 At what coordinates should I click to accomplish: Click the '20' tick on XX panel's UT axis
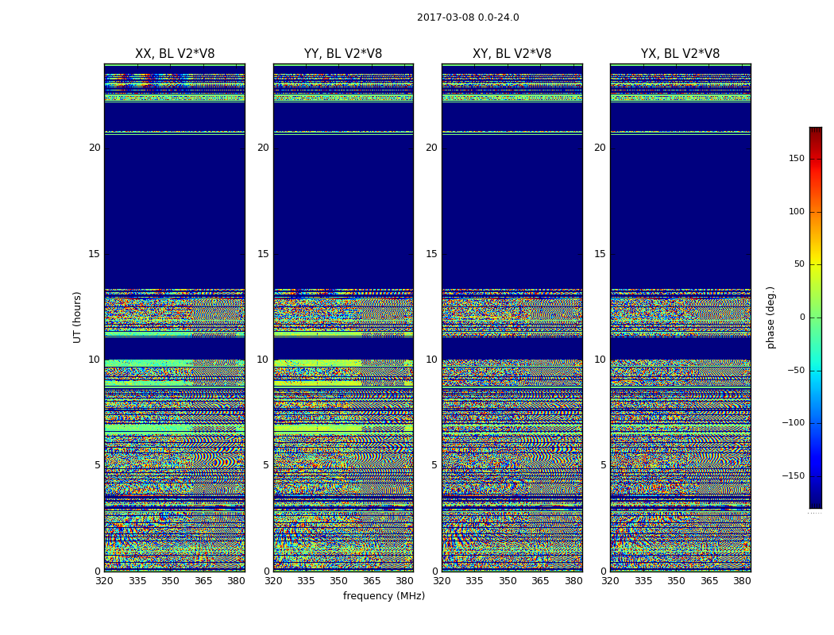(x=95, y=148)
